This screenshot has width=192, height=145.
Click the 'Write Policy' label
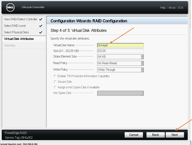click(61, 69)
